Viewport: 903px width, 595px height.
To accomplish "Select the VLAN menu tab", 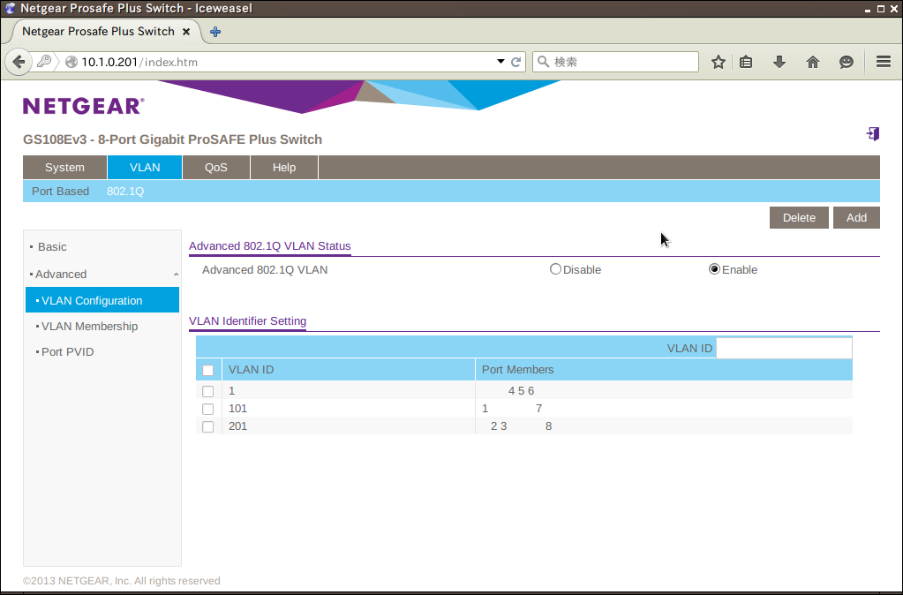I will point(145,168).
